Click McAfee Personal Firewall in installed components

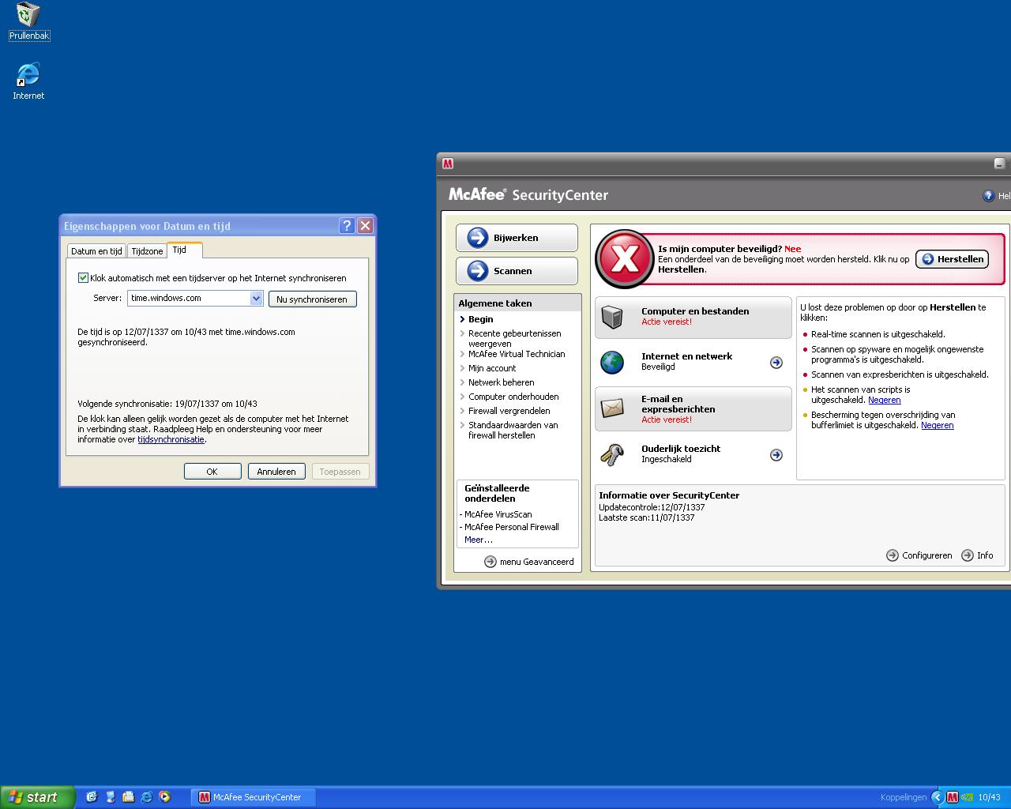pos(511,527)
